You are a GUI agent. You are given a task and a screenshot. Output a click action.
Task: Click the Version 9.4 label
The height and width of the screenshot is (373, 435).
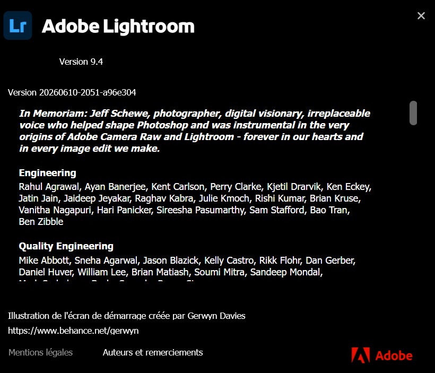81,62
